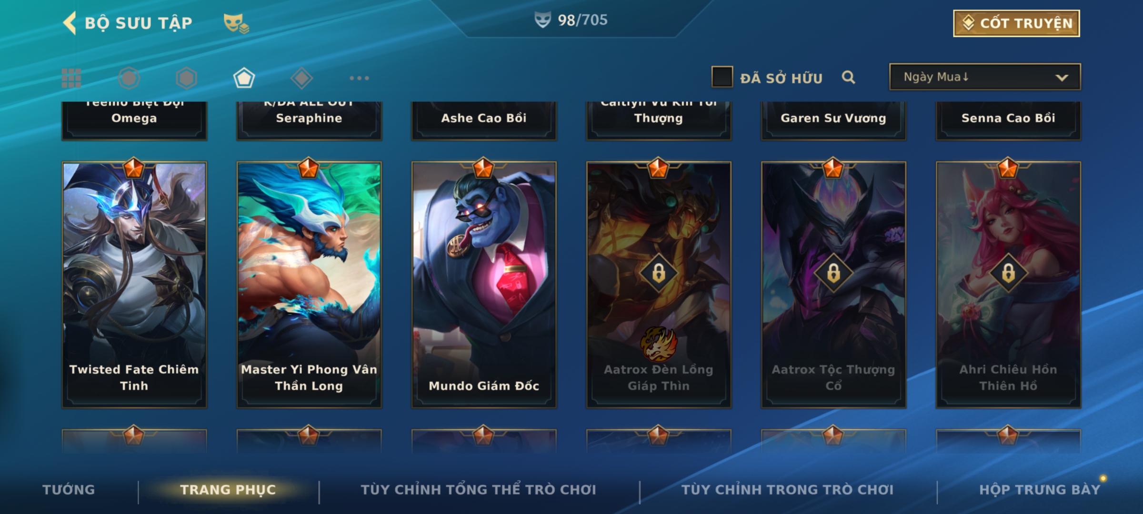Open the mask and coins icon
This screenshot has width=1143, height=514.
click(236, 23)
